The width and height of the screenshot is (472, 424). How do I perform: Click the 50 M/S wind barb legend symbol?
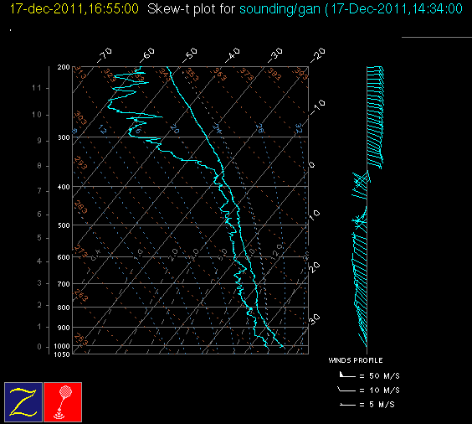point(347,375)
